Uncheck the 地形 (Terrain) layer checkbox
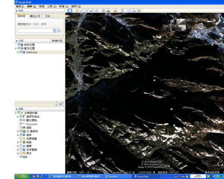The height and width of the screenshot is (179, 224). 21,157
